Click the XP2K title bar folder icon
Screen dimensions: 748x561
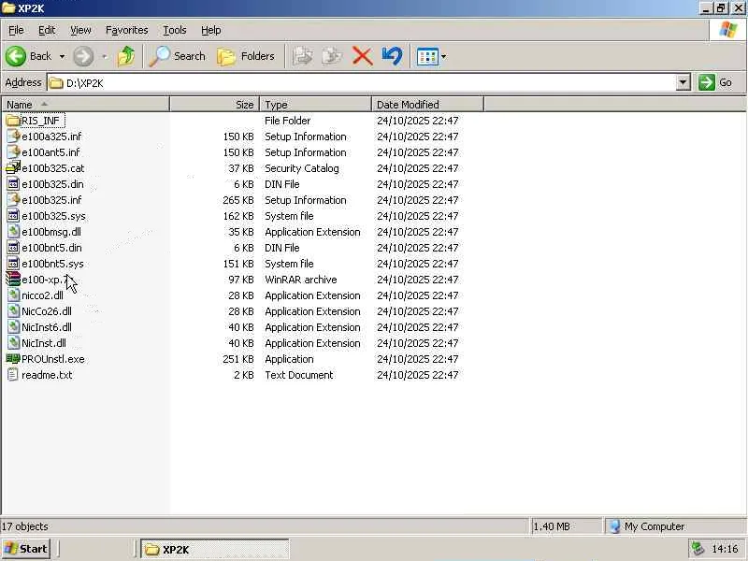click(8, 8)
